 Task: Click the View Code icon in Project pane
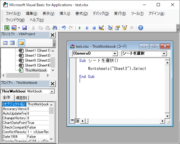click(5, 43)
